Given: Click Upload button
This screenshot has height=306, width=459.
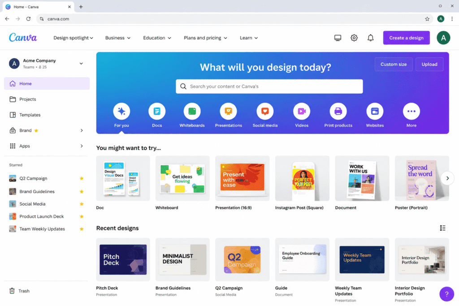Looking at the screenshot, I should pos(429,64).
